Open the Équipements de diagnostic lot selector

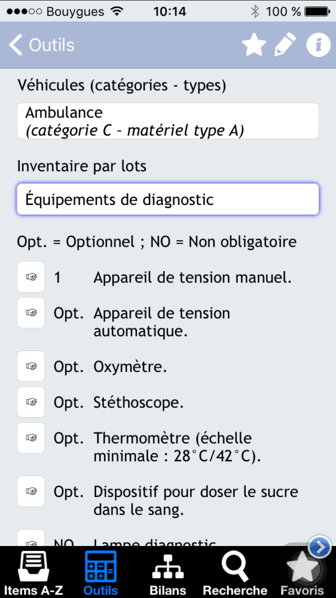[x=168, y=199]
